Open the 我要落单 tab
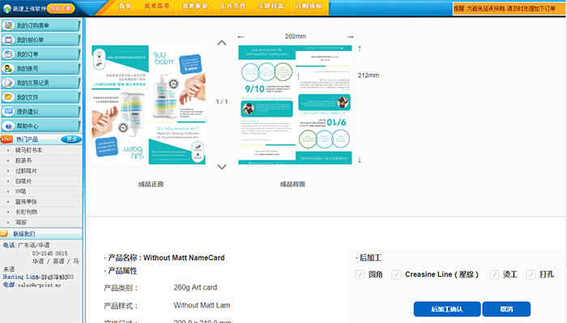 click(156, 6)
